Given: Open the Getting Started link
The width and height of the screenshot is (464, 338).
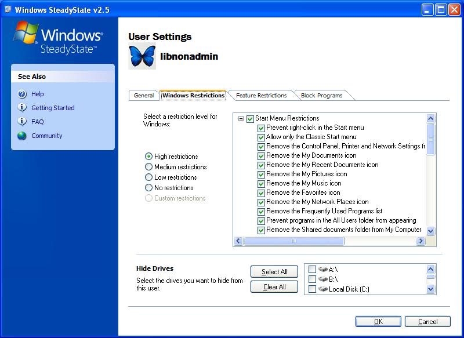Looking at the screenshot, I should click(x=53, y=108).
